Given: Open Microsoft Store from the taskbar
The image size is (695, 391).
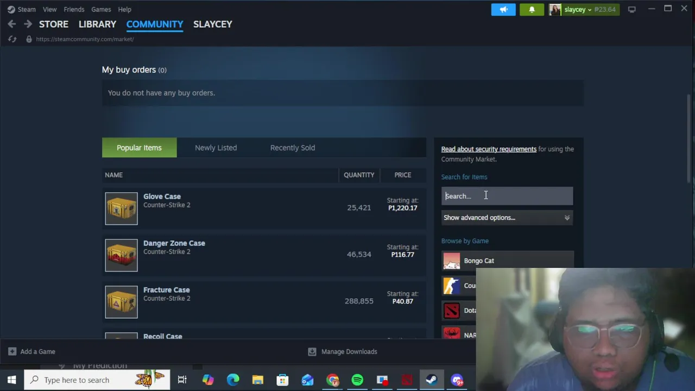Looking at the screenshot, I should tap(283, 380).
